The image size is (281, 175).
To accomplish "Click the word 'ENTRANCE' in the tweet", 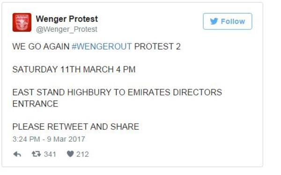I will click(x=35, y=104).
